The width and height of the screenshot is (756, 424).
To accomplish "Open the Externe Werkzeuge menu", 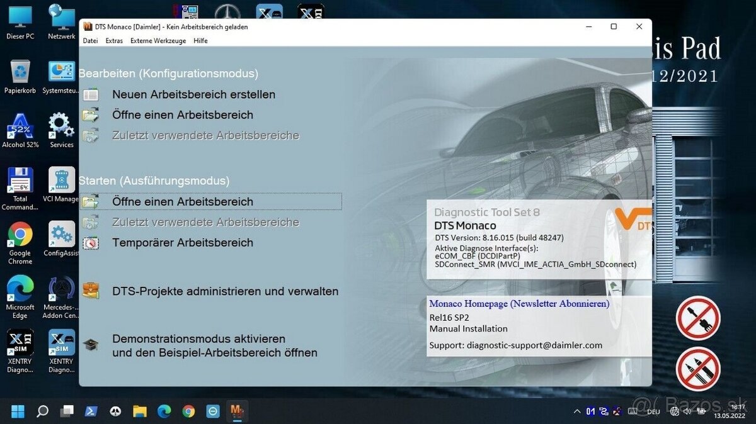I will click(158, 40).
